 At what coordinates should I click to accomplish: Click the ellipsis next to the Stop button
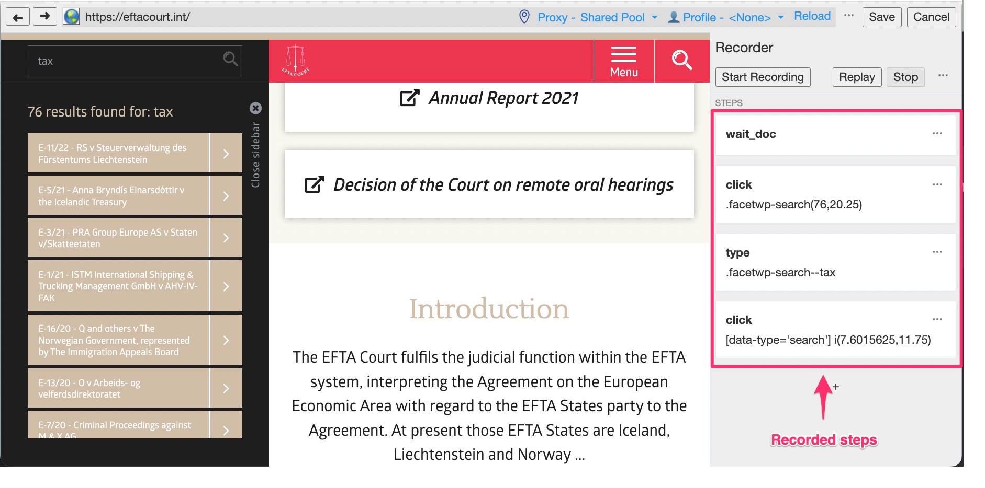coord(943,76)
